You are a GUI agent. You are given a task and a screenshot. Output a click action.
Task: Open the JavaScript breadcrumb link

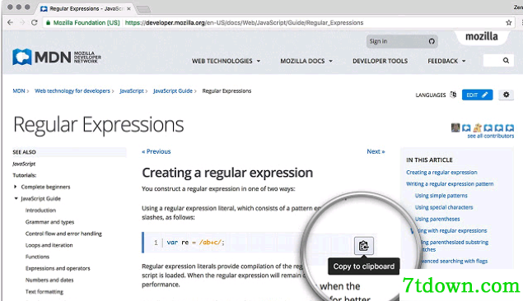[132, 91]
